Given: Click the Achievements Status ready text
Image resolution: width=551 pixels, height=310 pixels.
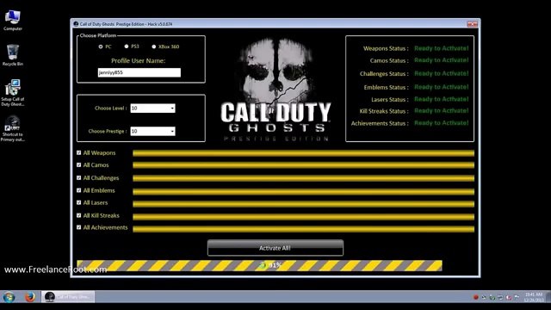Looking at the screenshot, I should point(442,123).
